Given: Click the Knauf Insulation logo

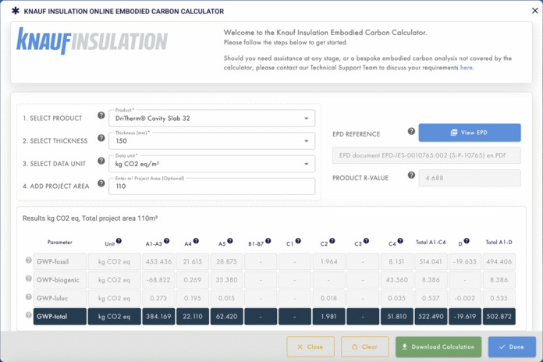Looking at the screenshot, I should coord(92,41).
